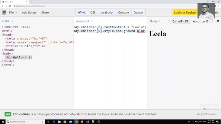Click the Leela heading in output
The image size is (221, 124).
pyautogui.click(x=157, y=34)
